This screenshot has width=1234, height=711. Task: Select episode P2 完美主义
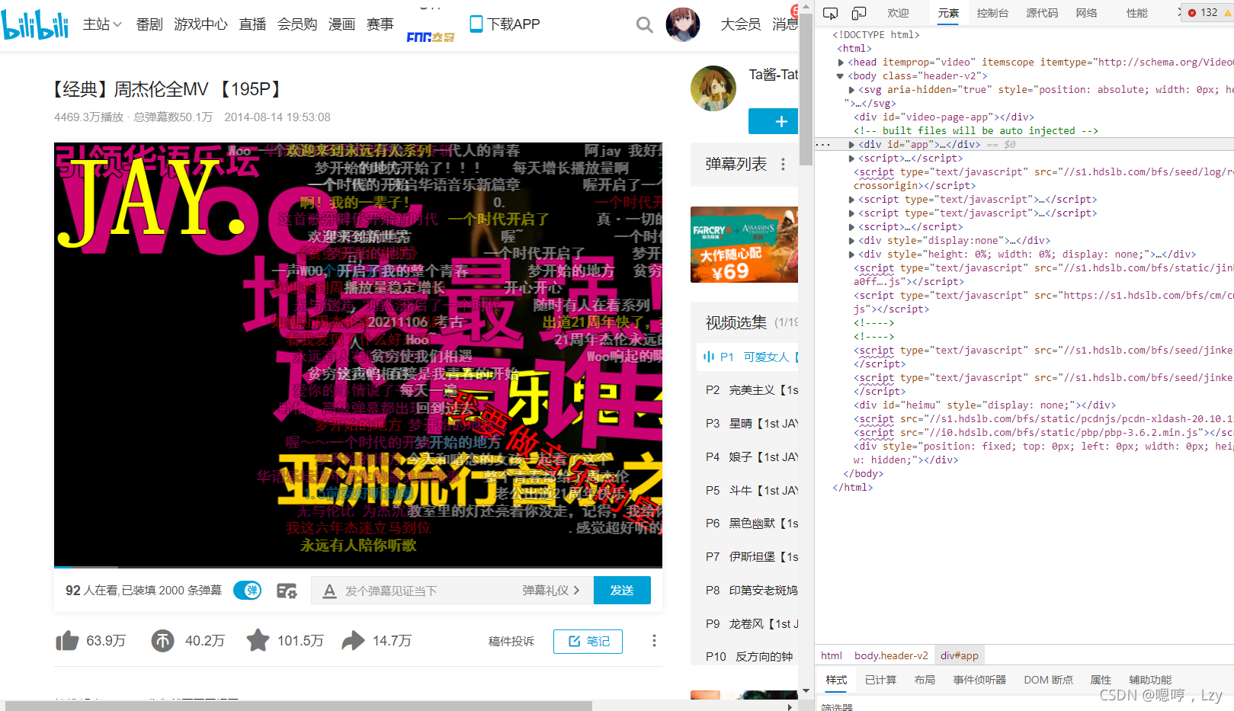(748, 390)
